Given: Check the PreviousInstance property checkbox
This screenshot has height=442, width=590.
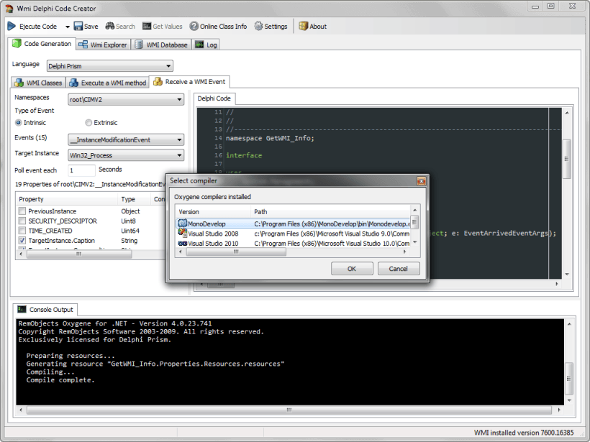Looking at the screenshot, I should point(22,211).
